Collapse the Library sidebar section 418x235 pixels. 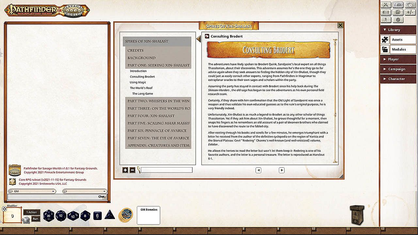pyautogui.click(x=397, y=30)
